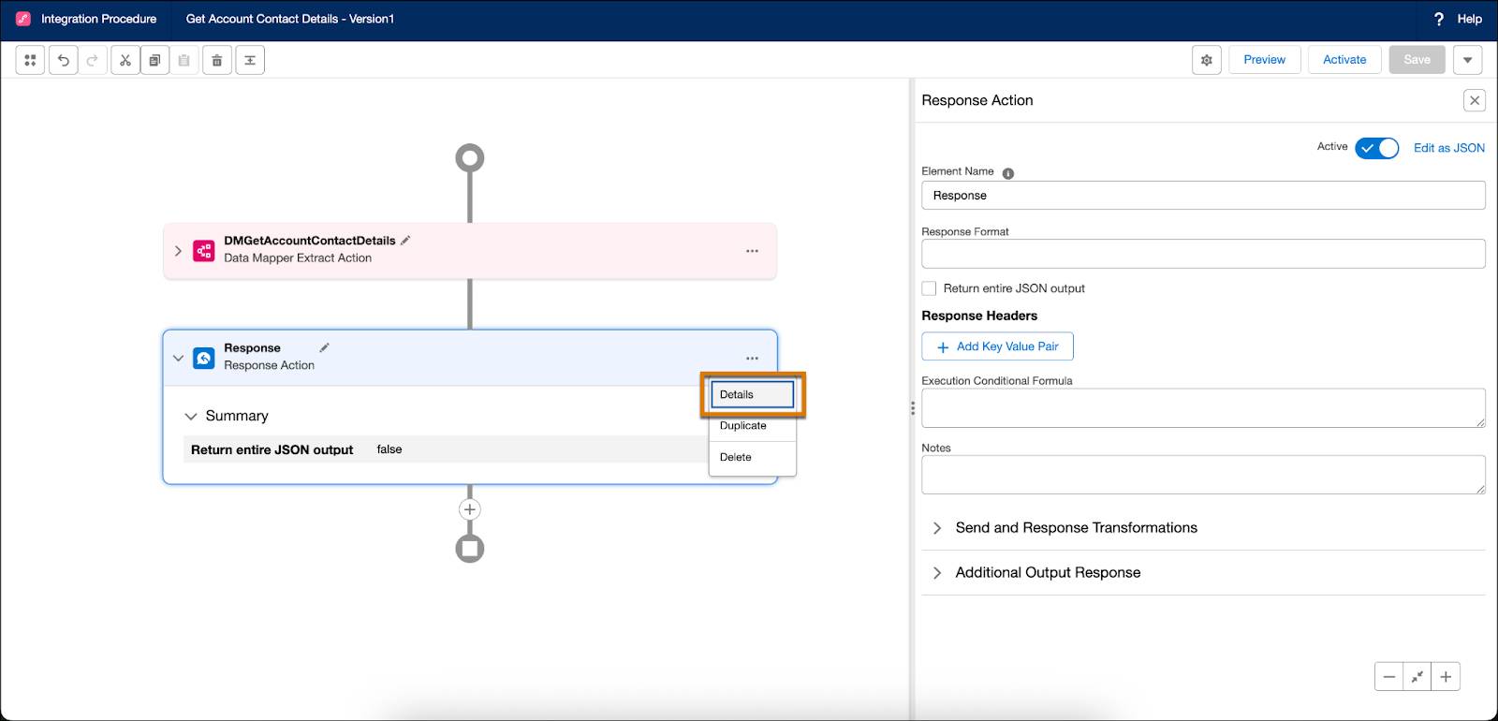Click the Activate button
1498x721 pixels.
click(x=1344, y=60)
